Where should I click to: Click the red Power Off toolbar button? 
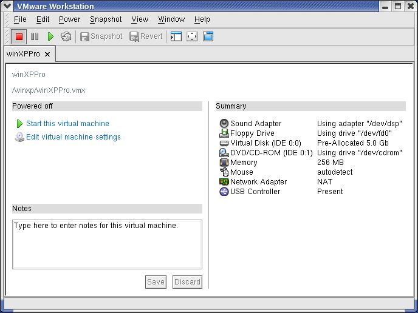(19, 36)
